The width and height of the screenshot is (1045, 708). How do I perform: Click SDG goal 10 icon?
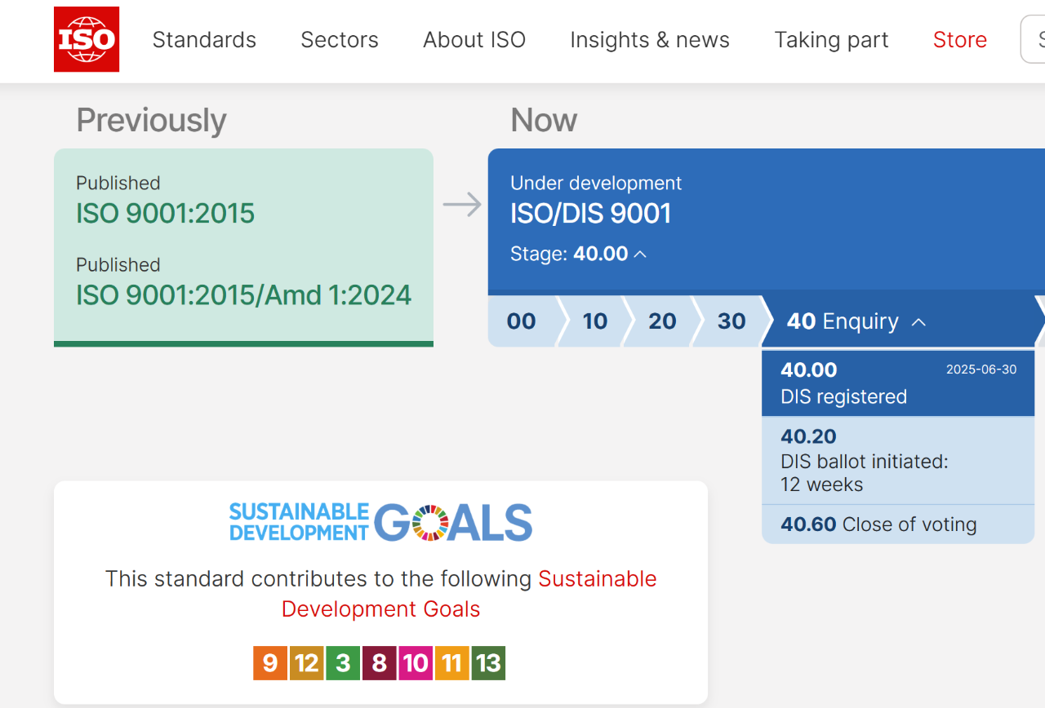[x=416, y=663]
